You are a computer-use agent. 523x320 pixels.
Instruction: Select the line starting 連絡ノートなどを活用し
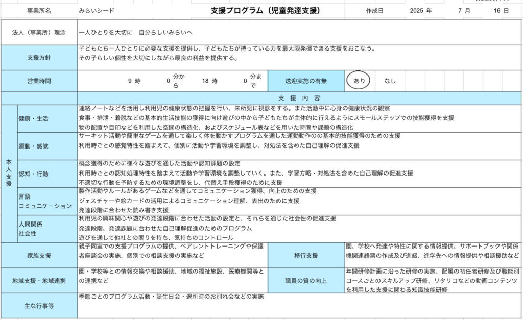click(234, 108)
